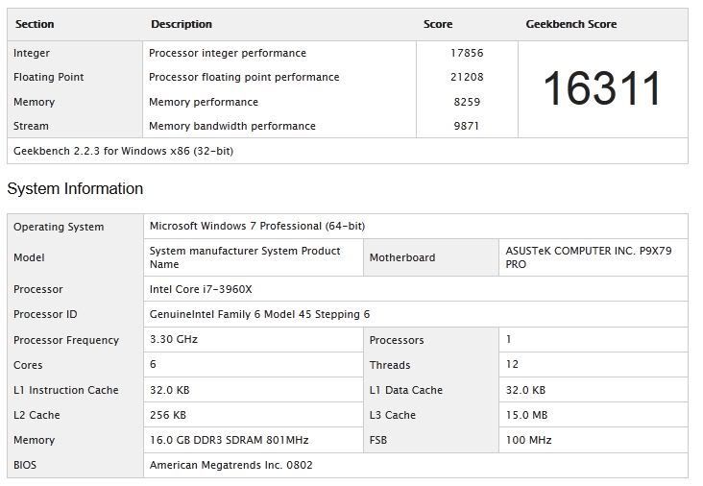Click the Description column header
This screenshot has width=703, height=486.
(182, 24)
